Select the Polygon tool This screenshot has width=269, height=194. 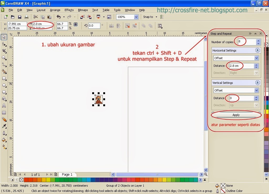[x=4, y=92]
